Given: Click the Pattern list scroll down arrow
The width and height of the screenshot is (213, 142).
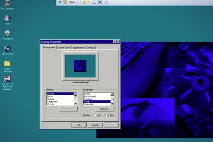Looking at the screenshot, I should click(x=76, y=104).
